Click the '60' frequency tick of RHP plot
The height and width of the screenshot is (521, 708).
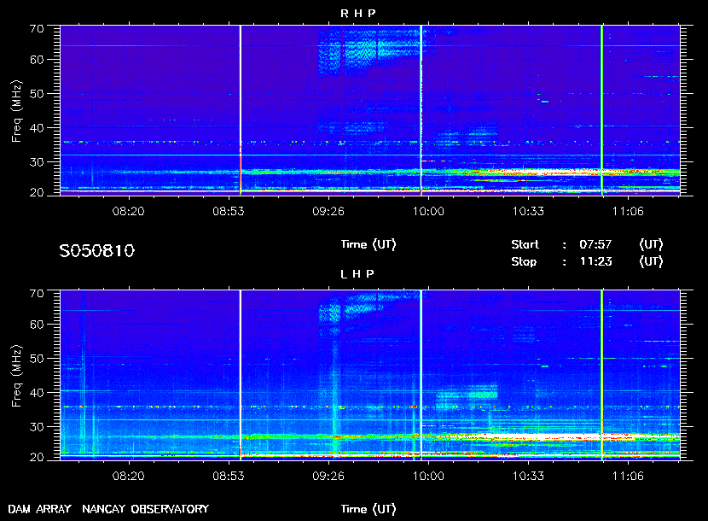pos(37,60)
